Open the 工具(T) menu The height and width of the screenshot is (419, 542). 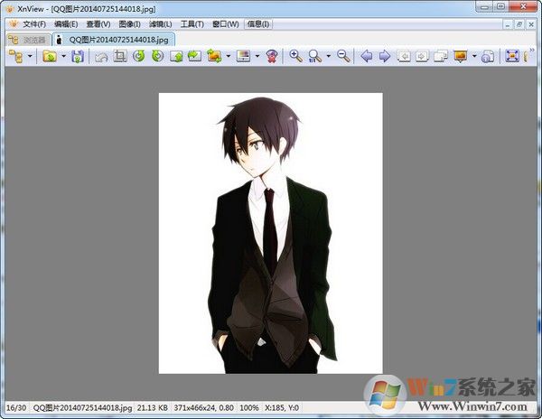point(192,24)
